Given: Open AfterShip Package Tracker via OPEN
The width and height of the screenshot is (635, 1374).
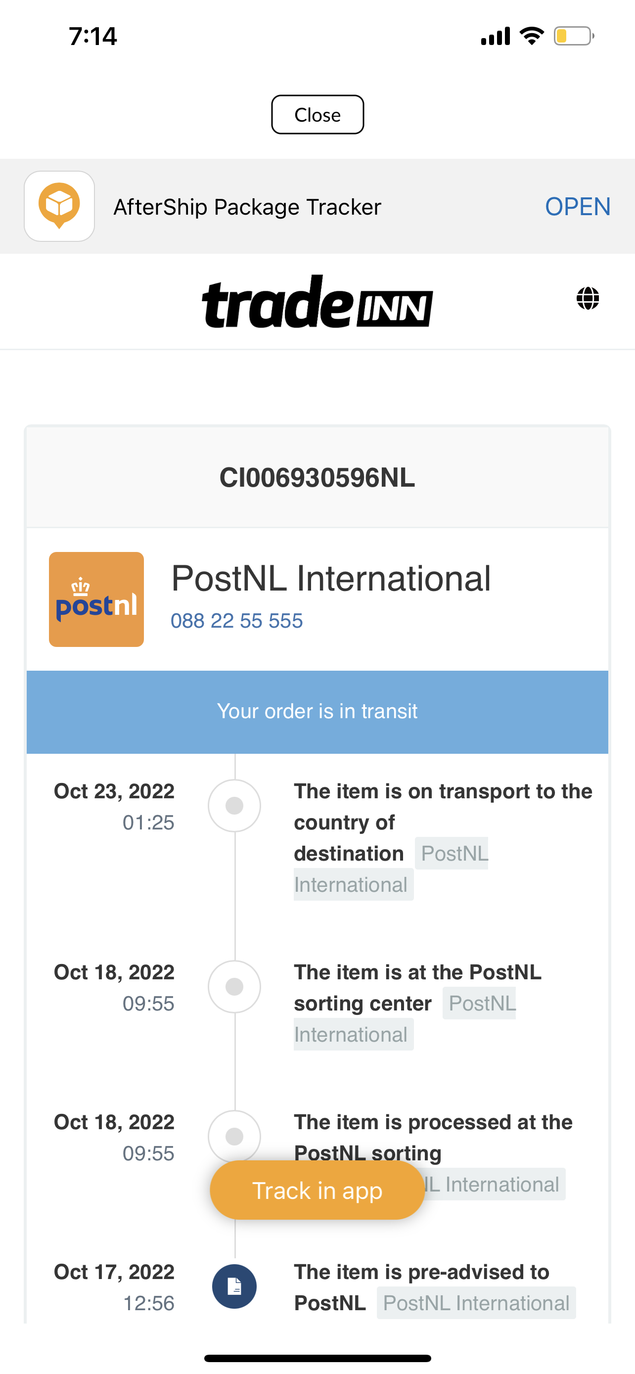Looking at the screenshot, I should tap(578, 206).
